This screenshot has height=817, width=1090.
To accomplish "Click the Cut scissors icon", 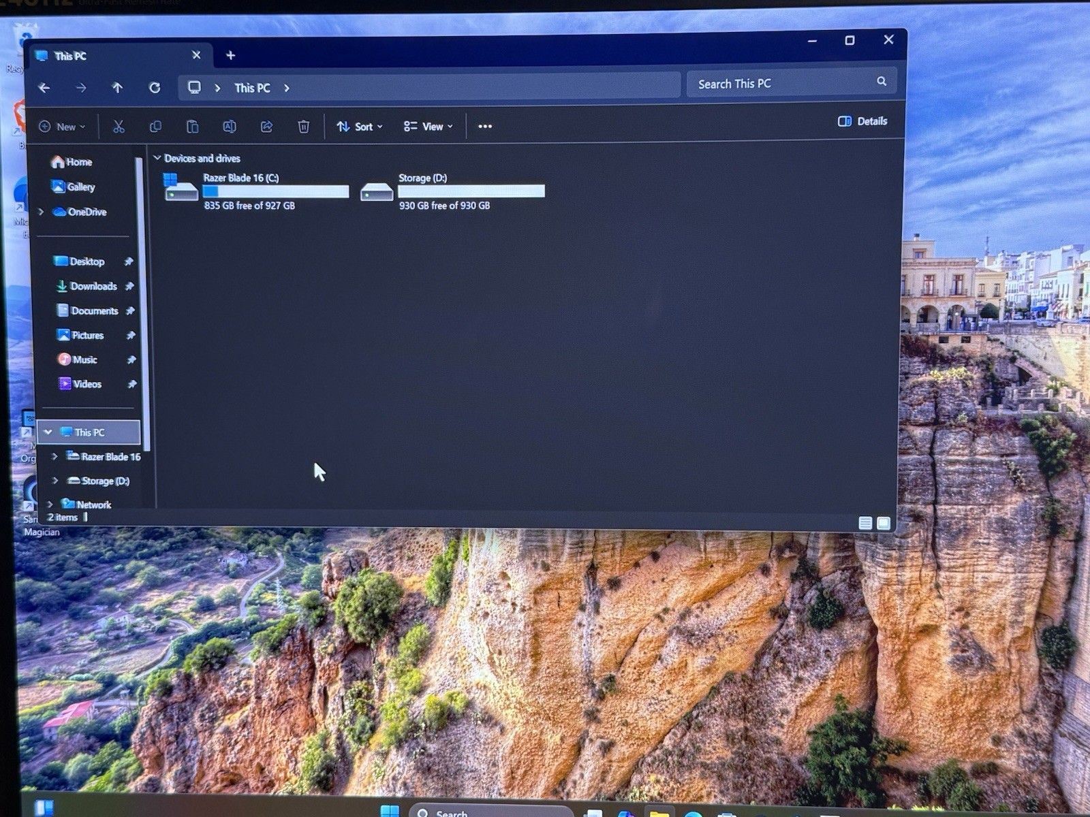I will 119,127.
